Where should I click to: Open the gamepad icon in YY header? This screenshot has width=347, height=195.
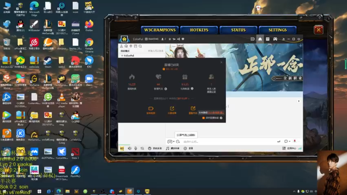click(275, 39)
